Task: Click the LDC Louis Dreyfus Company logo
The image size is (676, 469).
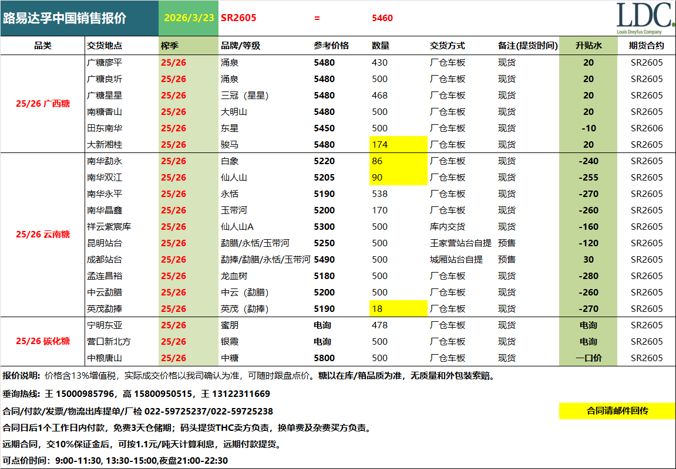Action: tap(645, 18)
